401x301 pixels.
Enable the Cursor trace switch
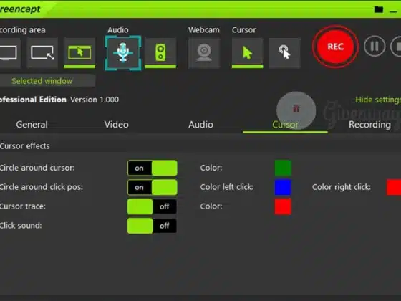[152, 206]
